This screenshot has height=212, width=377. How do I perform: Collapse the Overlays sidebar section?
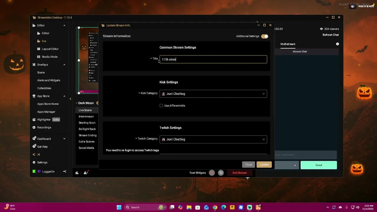click(x=65, y=64)
